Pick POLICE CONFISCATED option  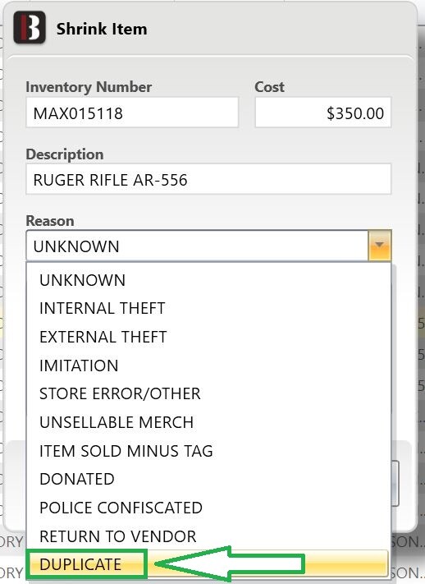[x=208, y=508]
